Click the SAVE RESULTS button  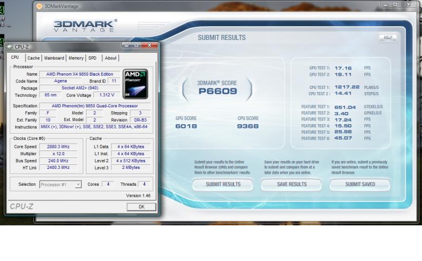point(292,185)
